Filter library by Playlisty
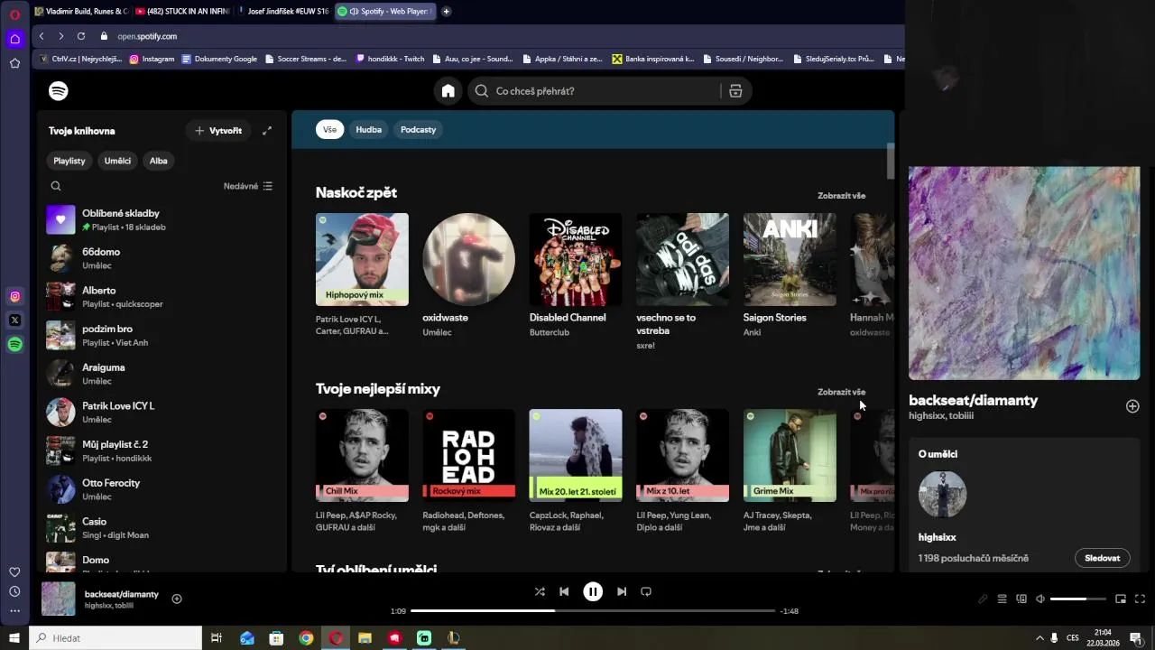Screen dimensions: 1155x650 pos(69,161)
